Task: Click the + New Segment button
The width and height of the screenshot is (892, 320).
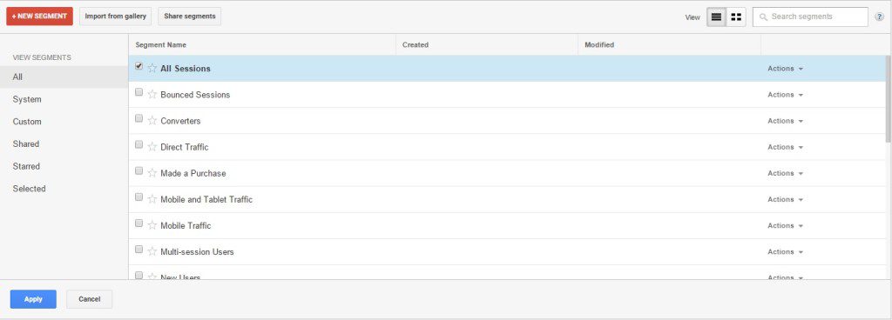Action: click(x=40, y=17)
